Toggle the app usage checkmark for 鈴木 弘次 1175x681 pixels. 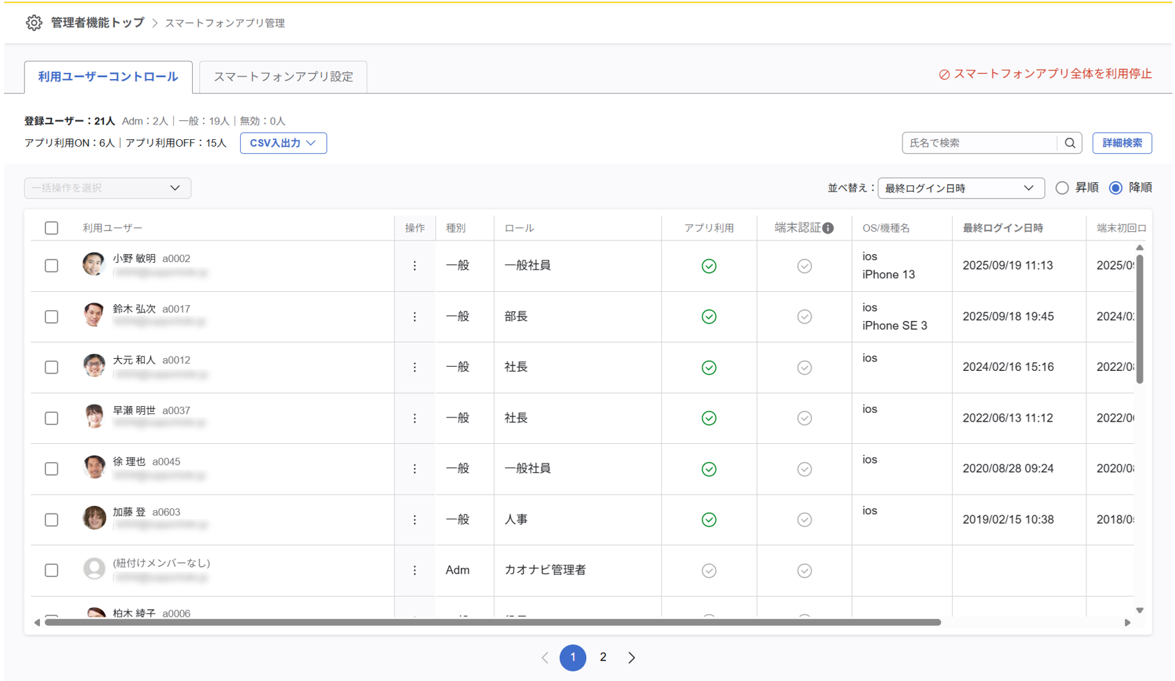tap(709, 317)
